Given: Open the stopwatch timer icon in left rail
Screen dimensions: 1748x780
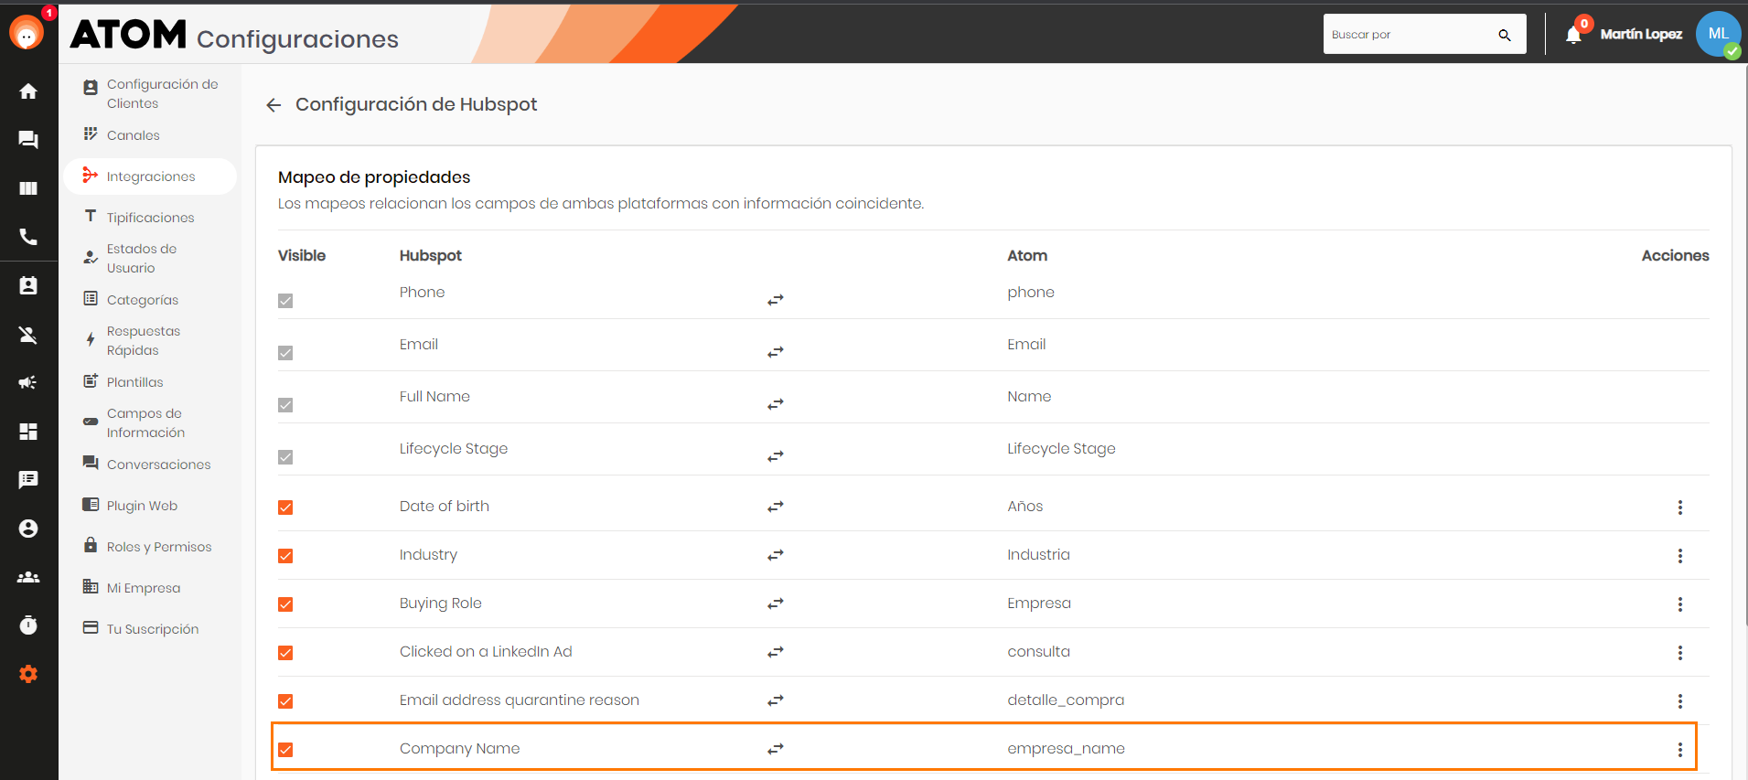Looking at the screenshot, I should (x=28, y=625).
